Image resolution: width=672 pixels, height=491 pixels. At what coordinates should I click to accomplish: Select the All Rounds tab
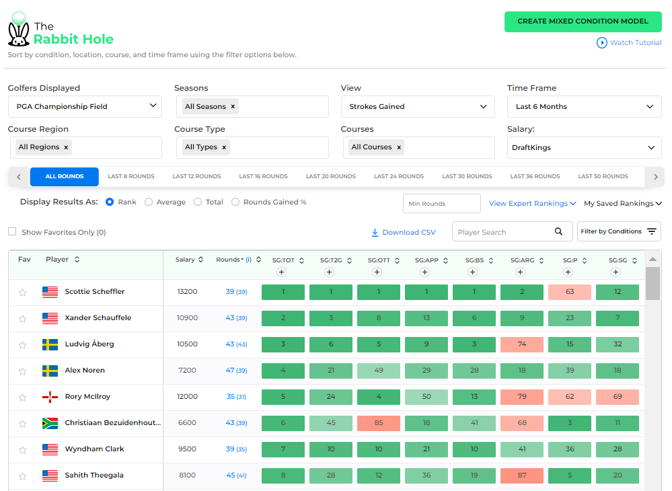tap(65, 176)
